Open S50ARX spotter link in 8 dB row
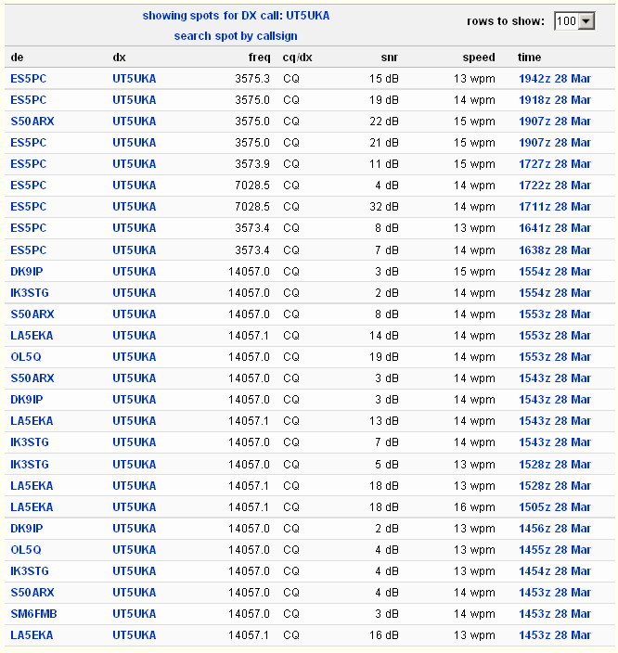 click(x=32, y=314)
